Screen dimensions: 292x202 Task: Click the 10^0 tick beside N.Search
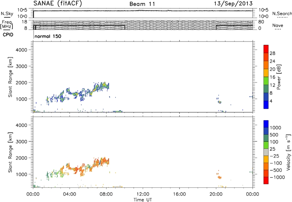tap(263, 16)
